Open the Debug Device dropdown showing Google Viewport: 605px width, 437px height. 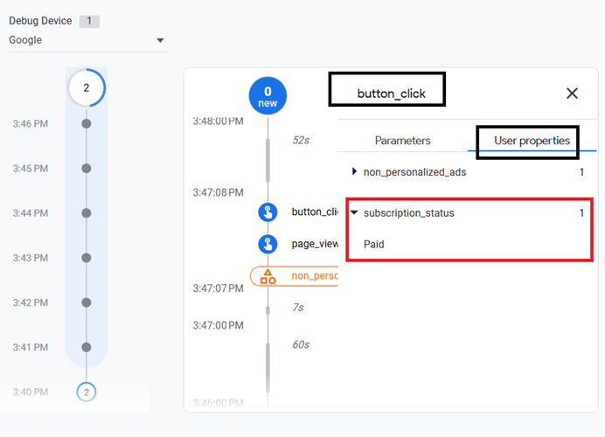coord(88,40)
